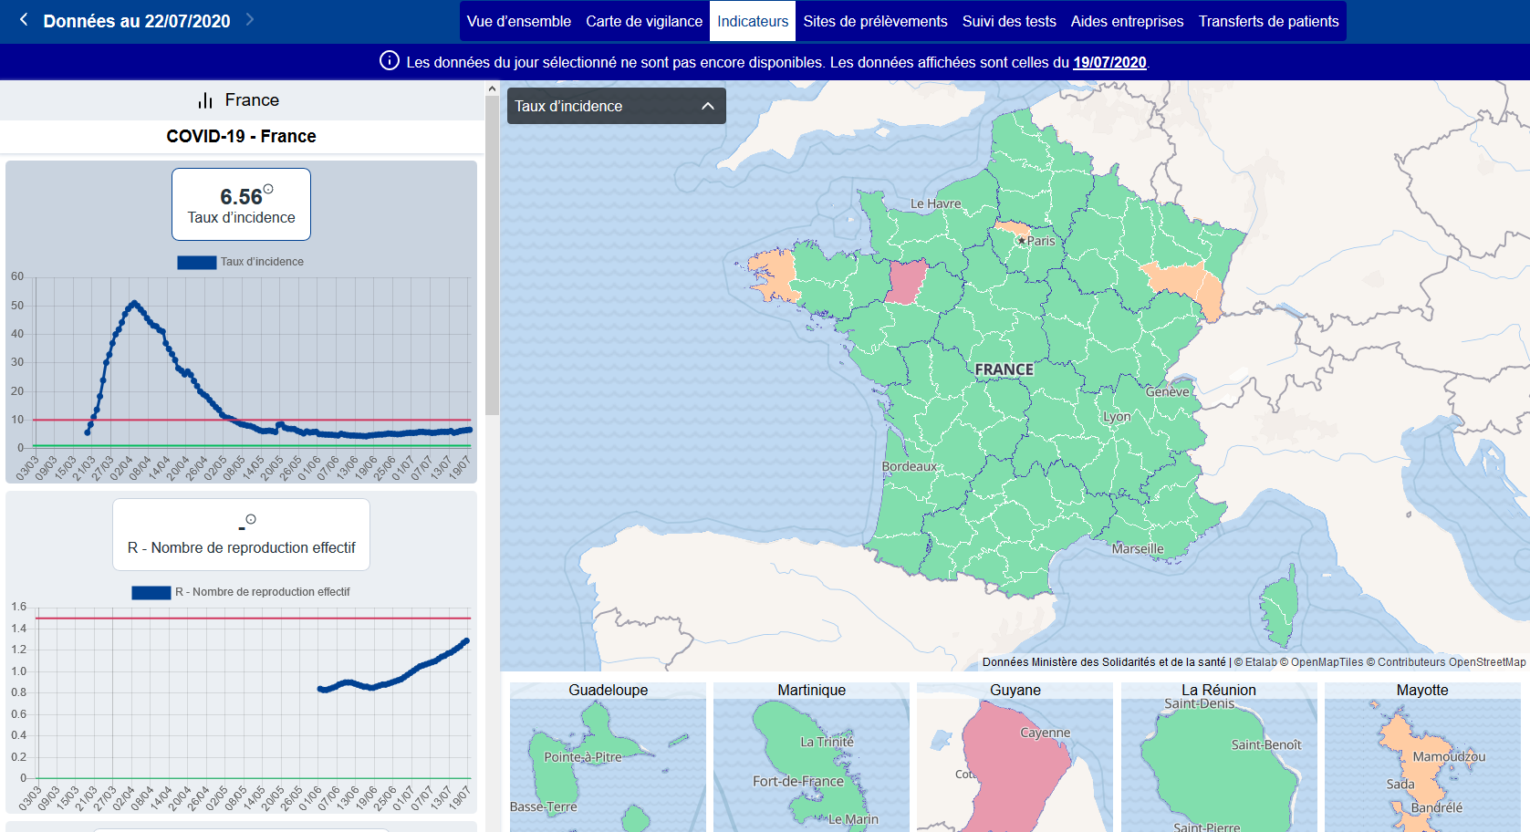Click info icon next to 6.56 incidence value
Screen dimensions: 1530x832
(x=268, y=189)
